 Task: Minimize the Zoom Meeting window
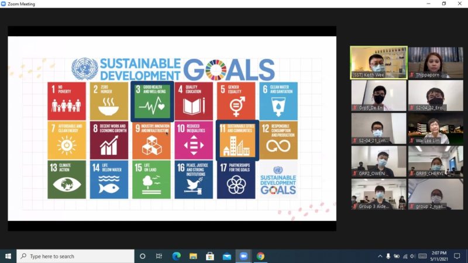[x=429, y=4]
